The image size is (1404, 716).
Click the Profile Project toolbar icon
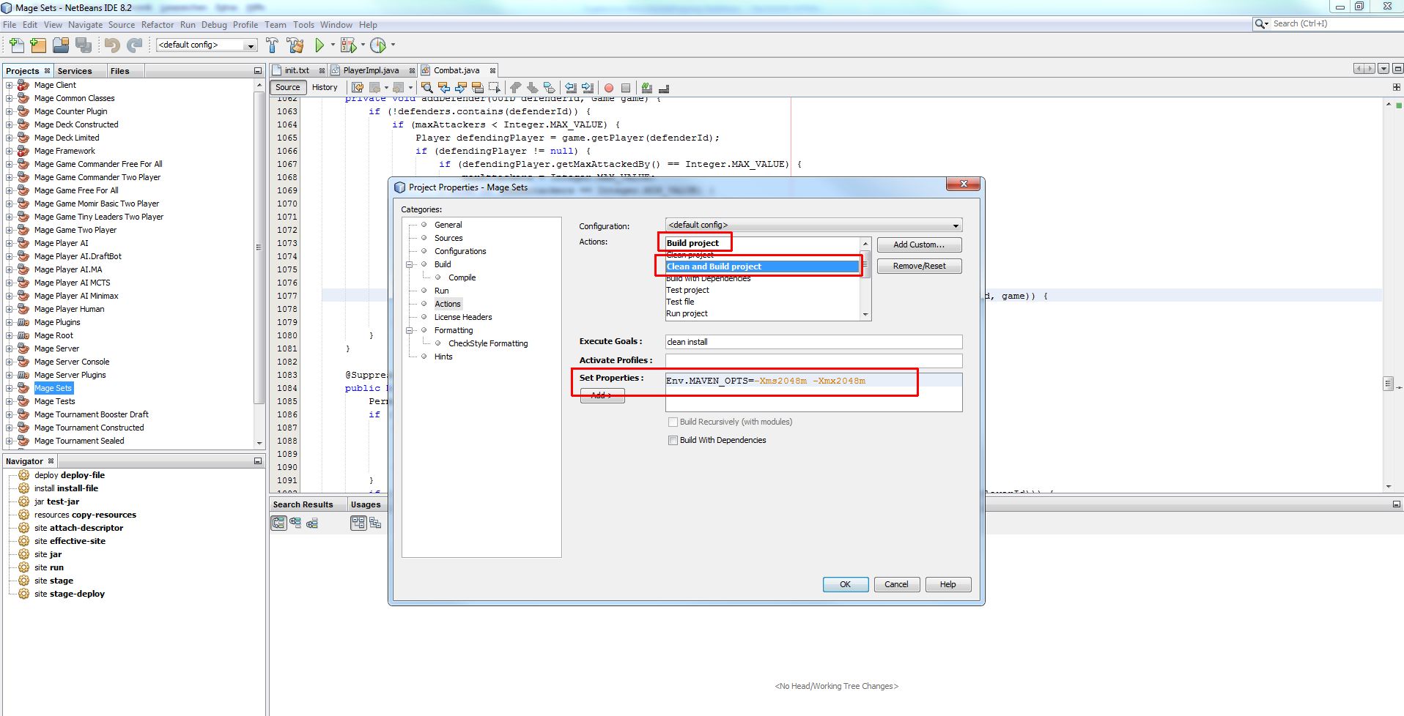(x=378, y=45)
